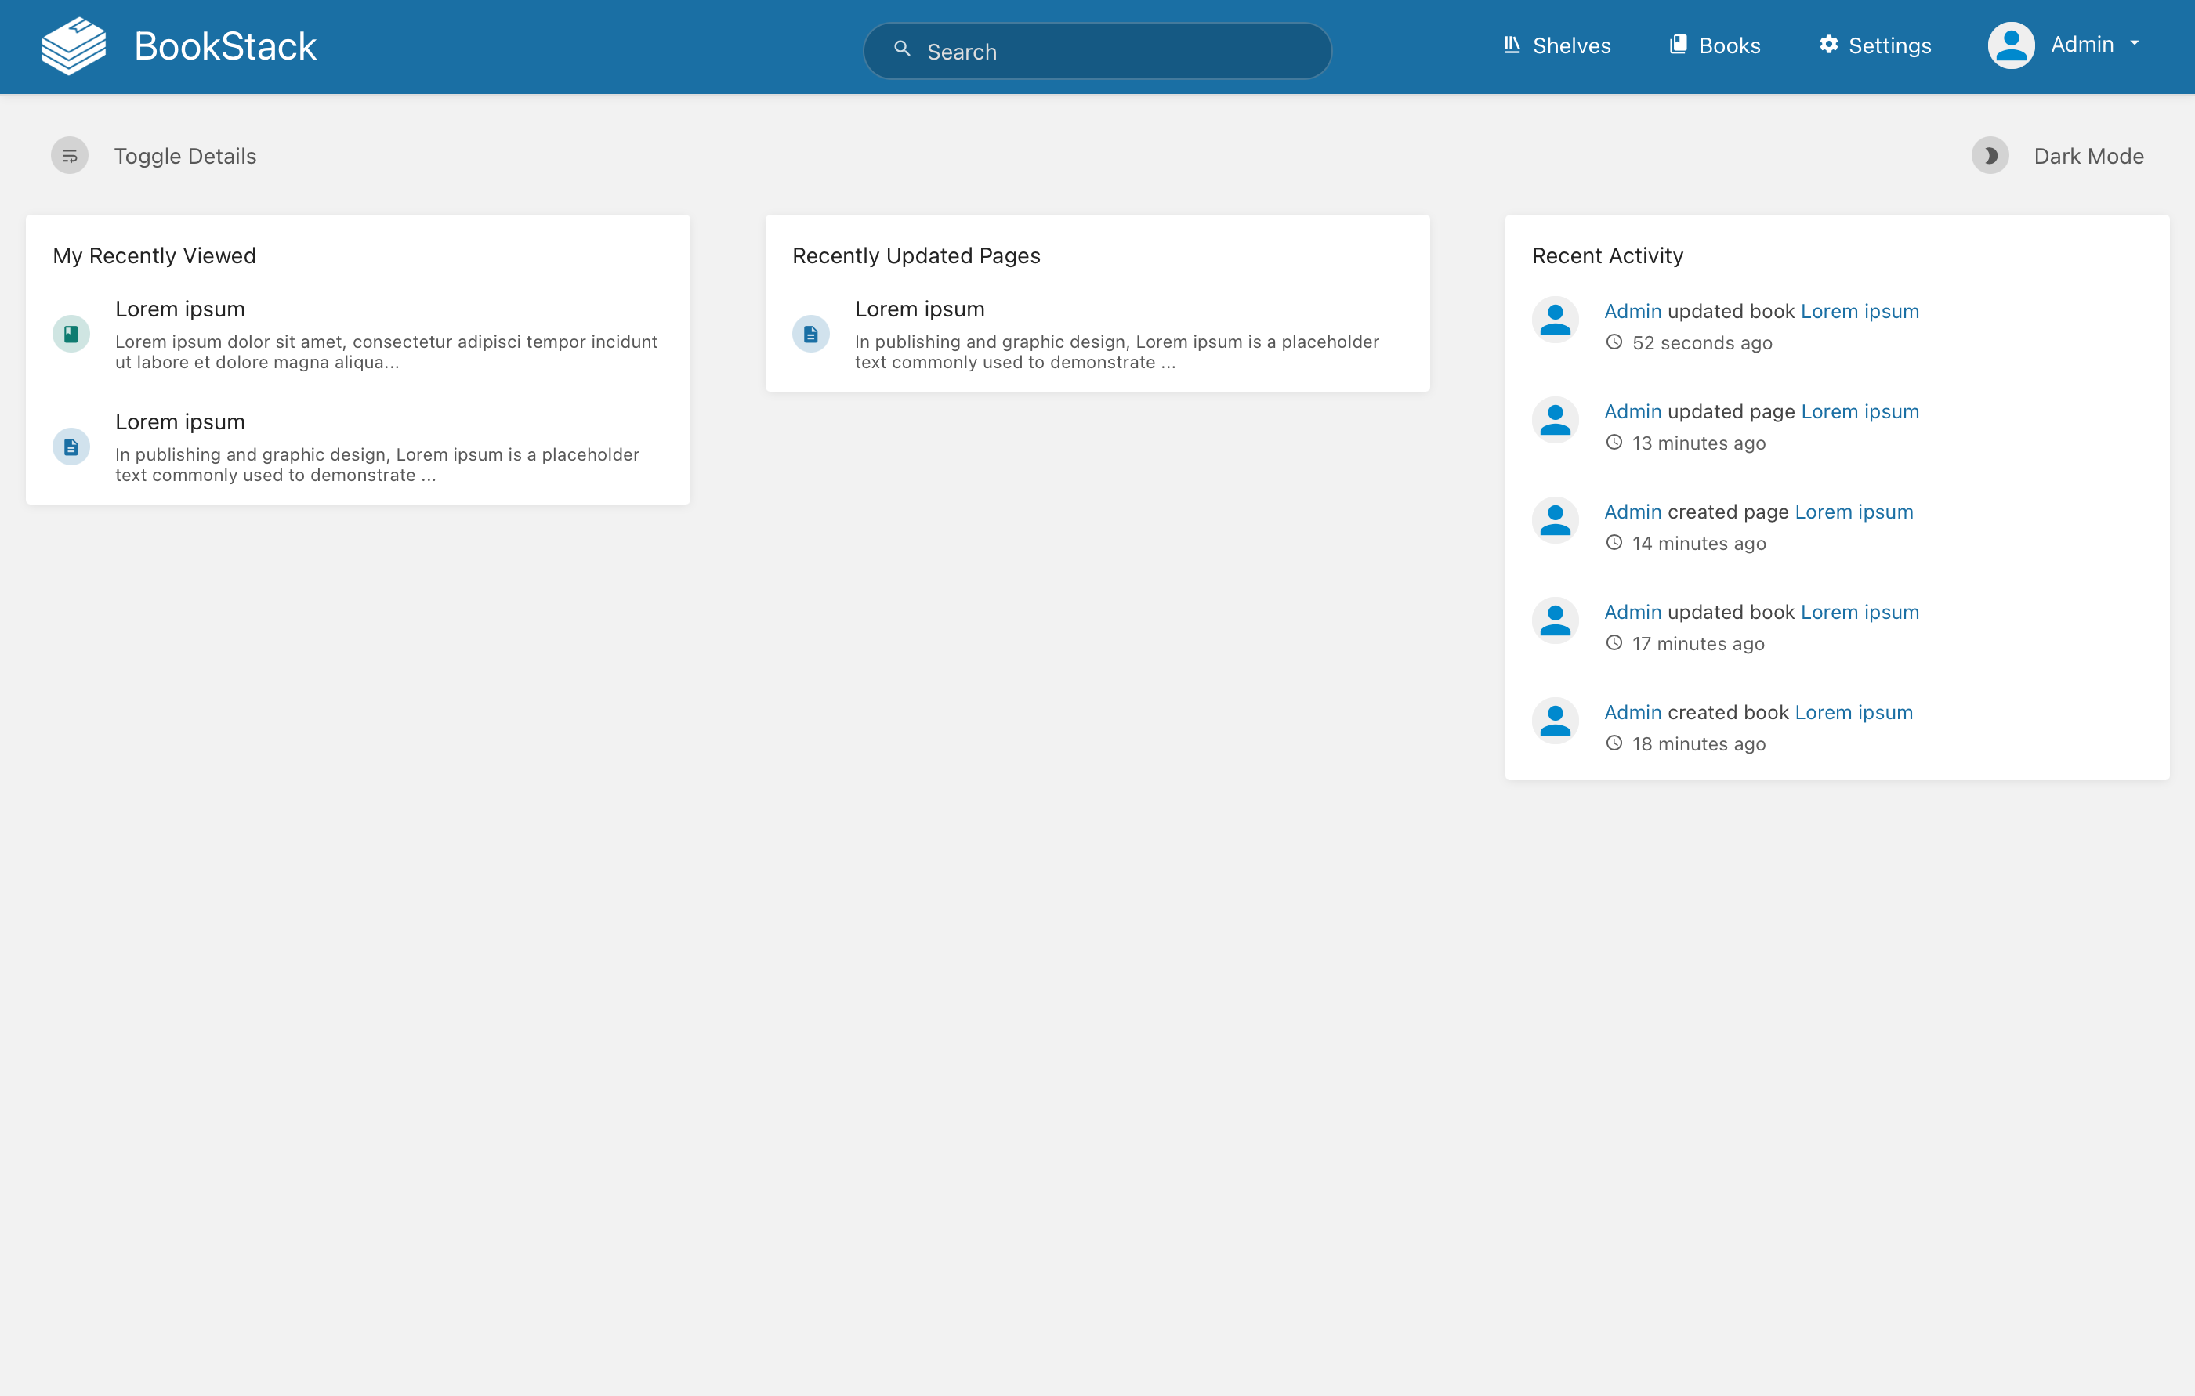Click the Dark Mode moon icon

(1990, 157)
